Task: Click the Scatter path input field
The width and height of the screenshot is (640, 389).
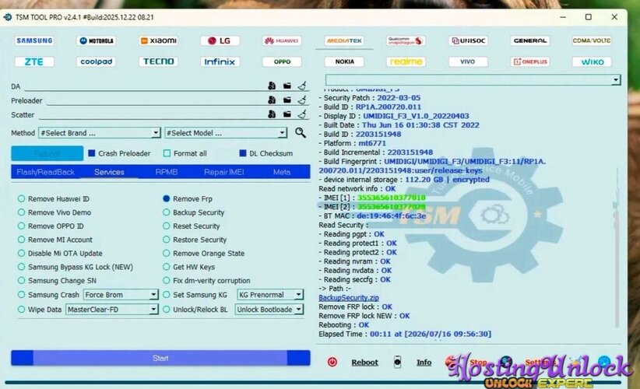Action: [151, 114]
